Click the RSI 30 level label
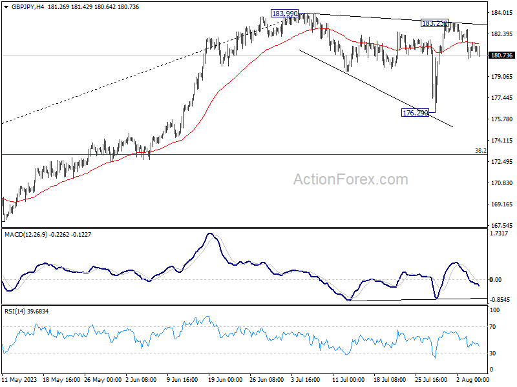 pyautogui.click(x=492, y=353)
